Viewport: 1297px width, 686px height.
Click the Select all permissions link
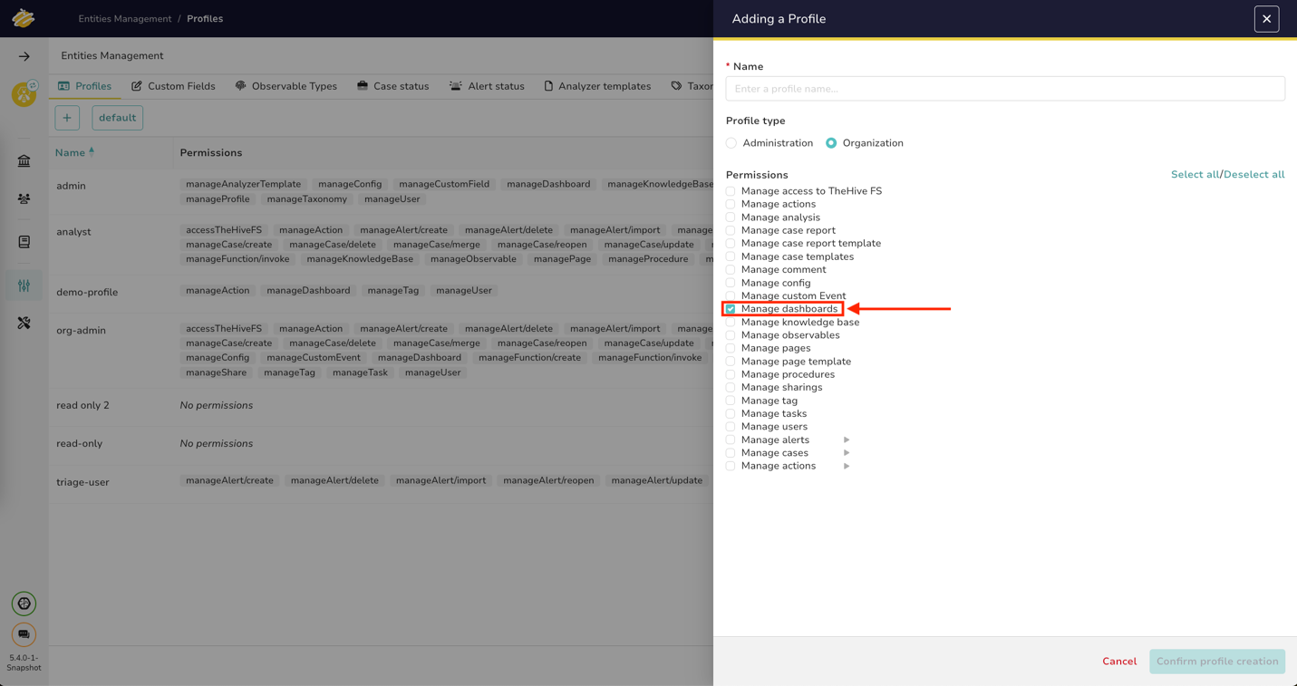pyautogui.click(x=1195, y=174)
